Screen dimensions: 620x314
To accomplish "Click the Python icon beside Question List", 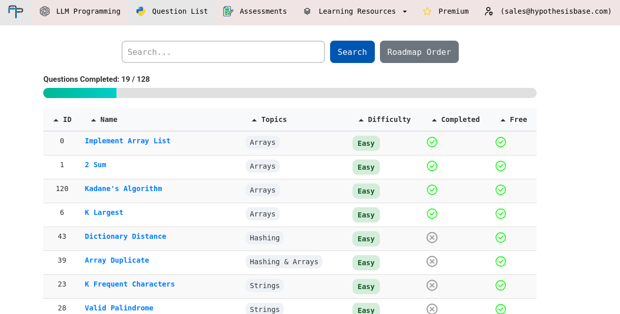I will (x=141, y=11).
